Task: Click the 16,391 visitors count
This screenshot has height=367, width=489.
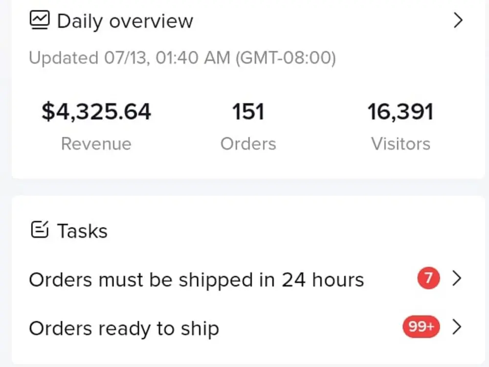Action: click(x=400, y=112)
